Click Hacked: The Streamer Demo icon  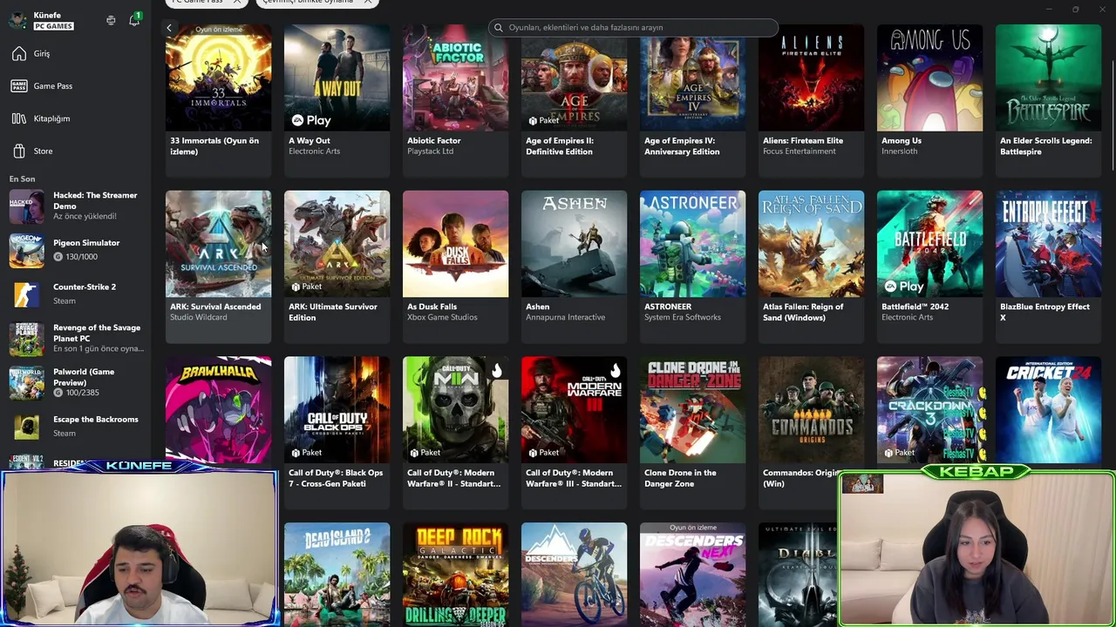(26, 206)
